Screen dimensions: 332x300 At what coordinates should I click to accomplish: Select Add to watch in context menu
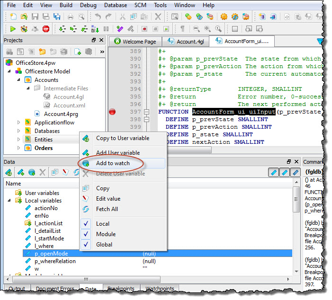tap(113, 163)
